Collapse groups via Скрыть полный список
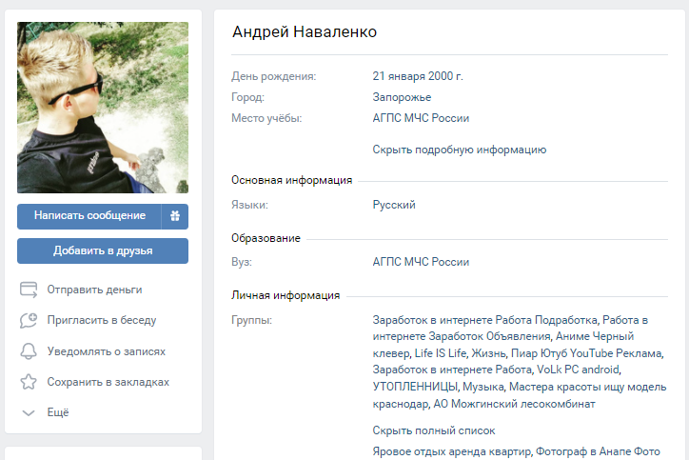The height and width of the screenshot is (460, 689). pyautogui.click(x=434, y=430)
